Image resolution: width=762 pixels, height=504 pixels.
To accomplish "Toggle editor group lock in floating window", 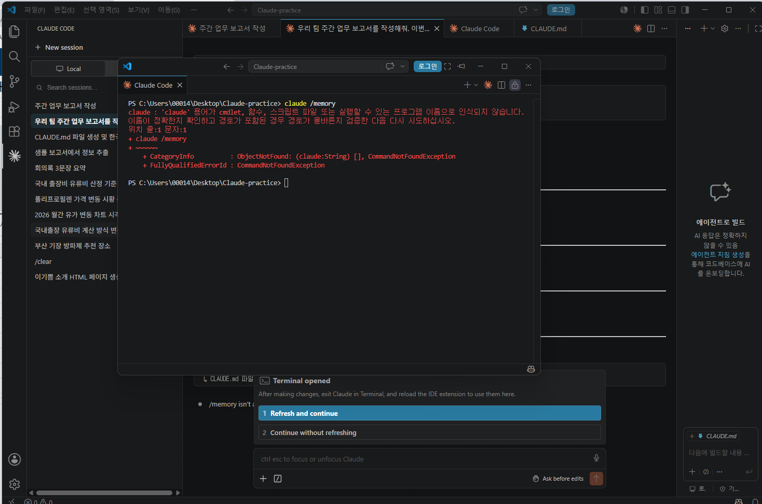I will 515,85.
